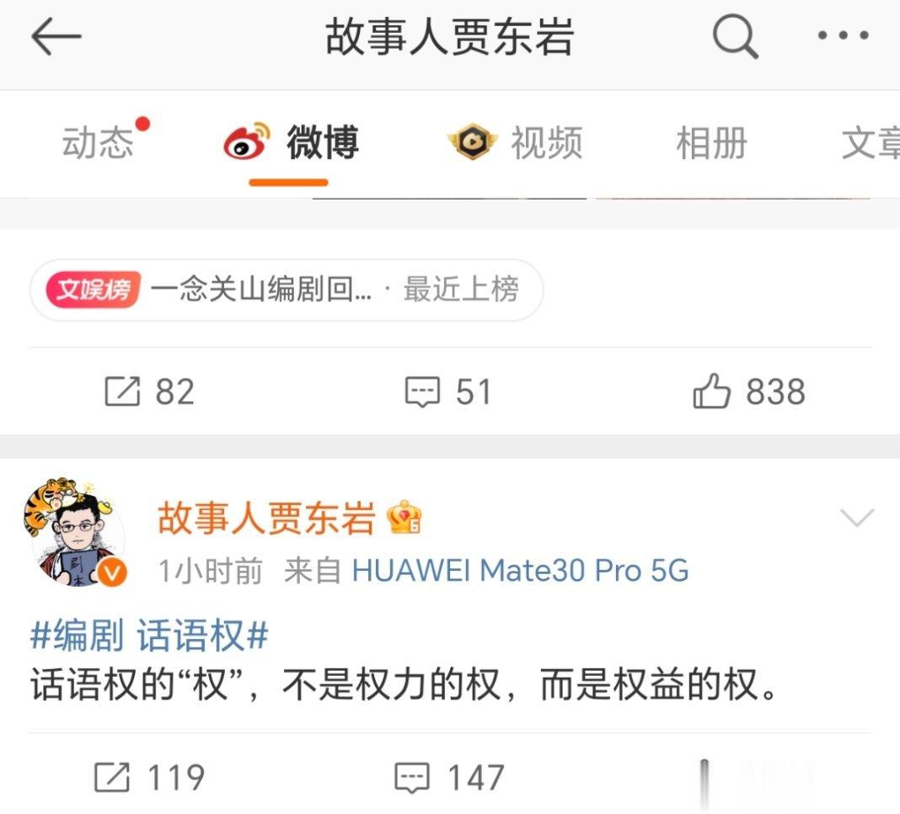Open the search magnifier icon
The image size is (900, 814).
736,36
